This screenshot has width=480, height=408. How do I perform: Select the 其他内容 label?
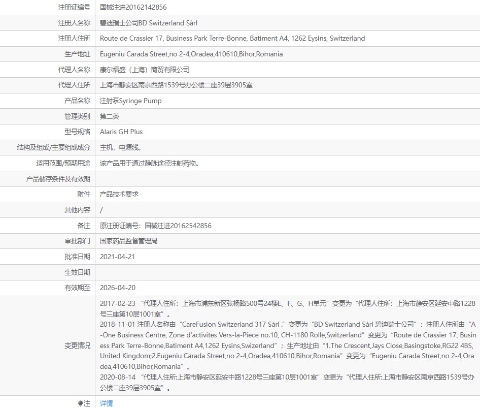pos(78,210)
